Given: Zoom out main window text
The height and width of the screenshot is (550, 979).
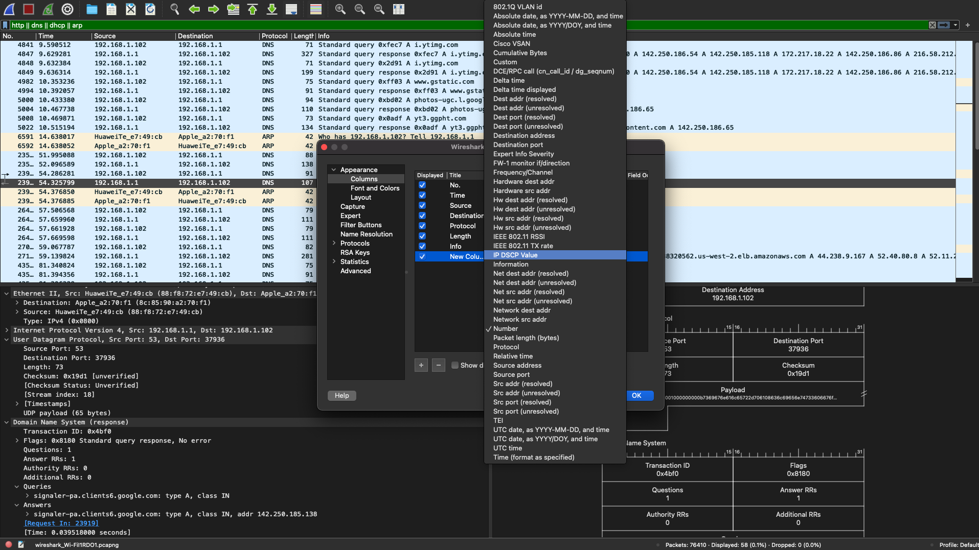Looking at the screenshot, I should [360, 9].
